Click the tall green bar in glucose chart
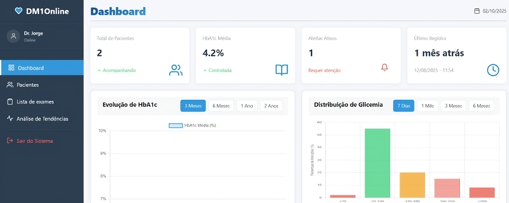The width and height of the screenshot is (509, 203). pyautogui.click(x=378, y=163)
